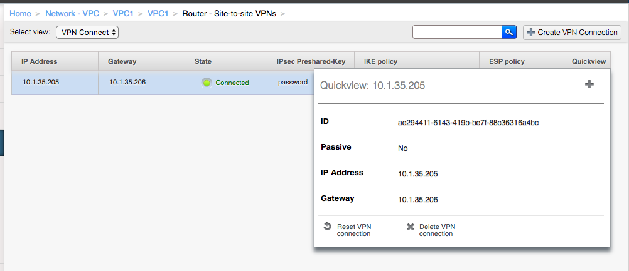Image resolution: width=629 pixels, height=271 pixels.
Task: Click the Reset VPN connection arrow icon
Action: click(327, 227)
